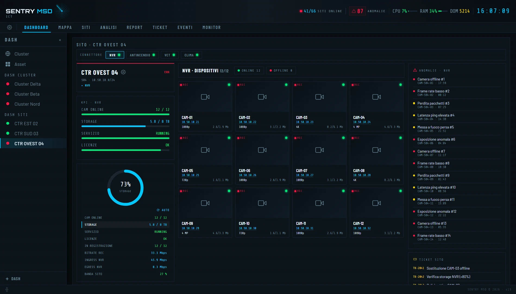Open CAM-02 camera feed icon
This screenshot has height=294, width=516.
pyautogui.click(x=262, y=97)
